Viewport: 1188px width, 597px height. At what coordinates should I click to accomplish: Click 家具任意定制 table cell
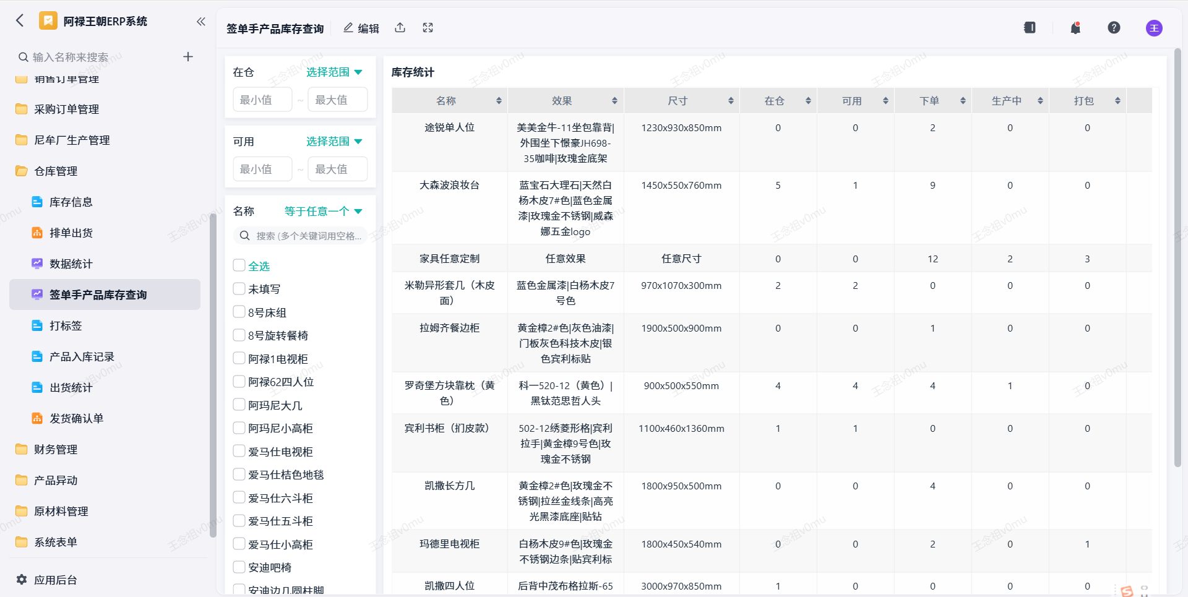coord(450,259)
